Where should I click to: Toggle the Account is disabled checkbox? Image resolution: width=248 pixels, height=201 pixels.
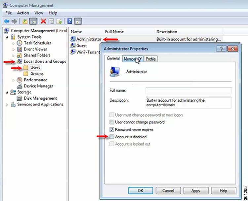pos(112,137)
